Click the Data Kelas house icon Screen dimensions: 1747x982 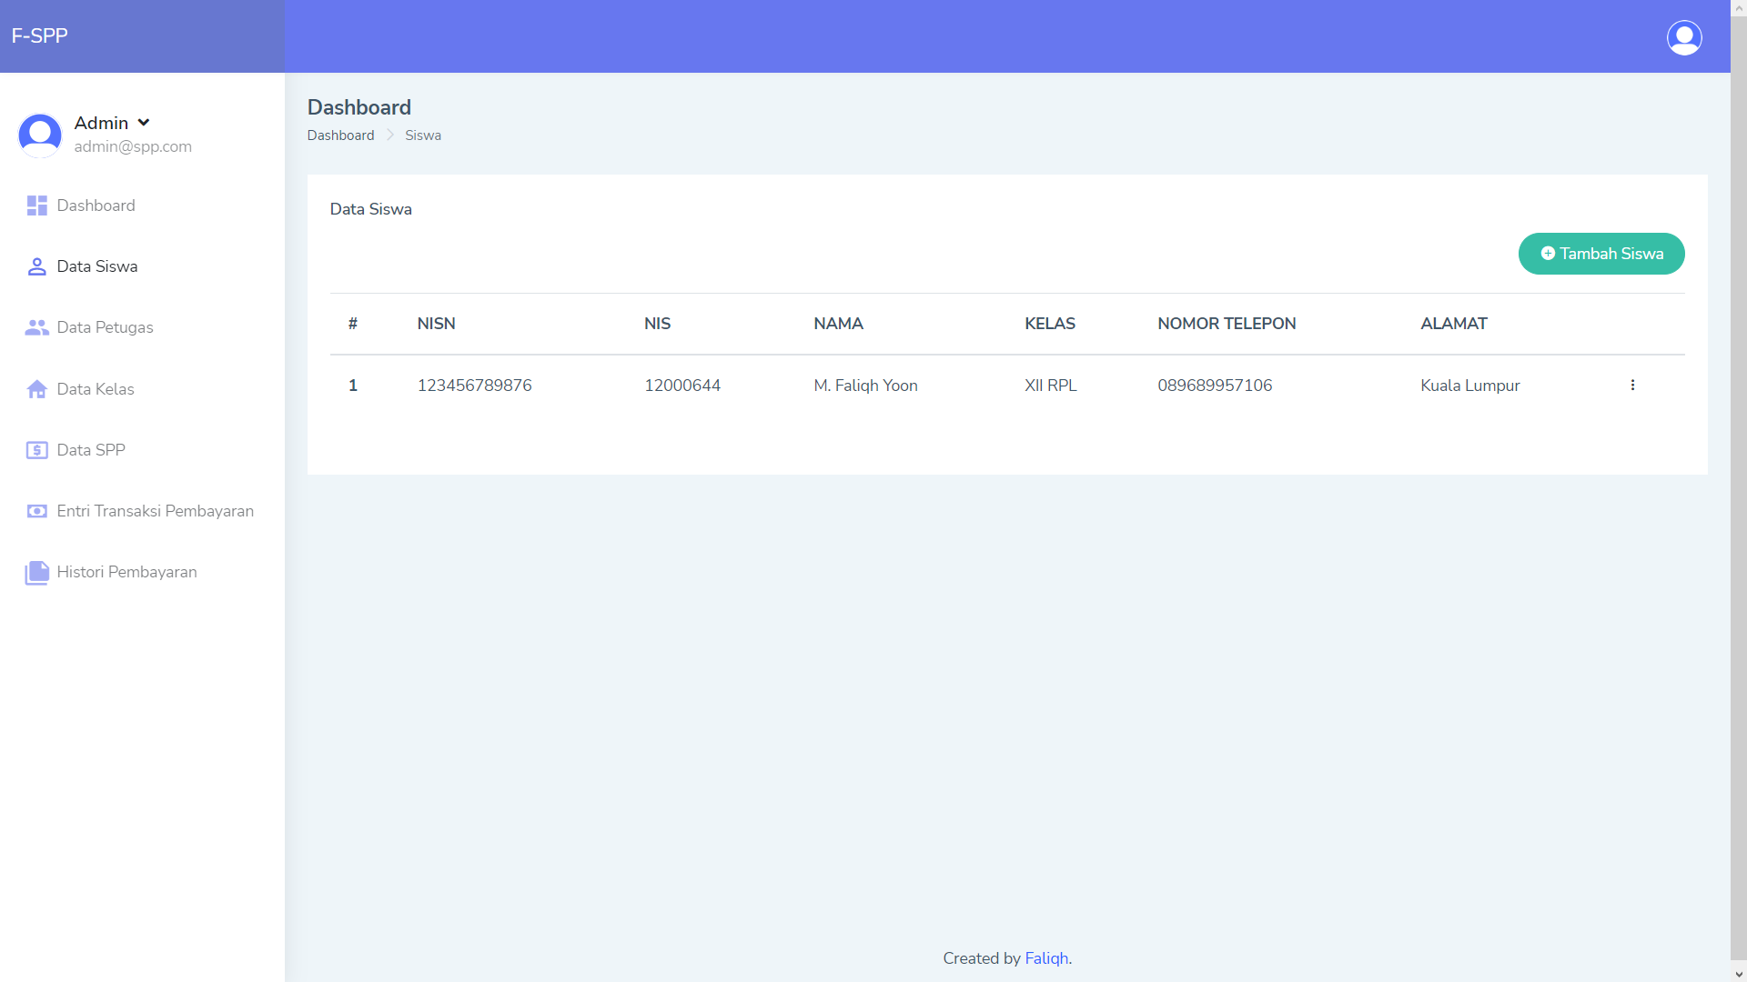coord(36,389)
